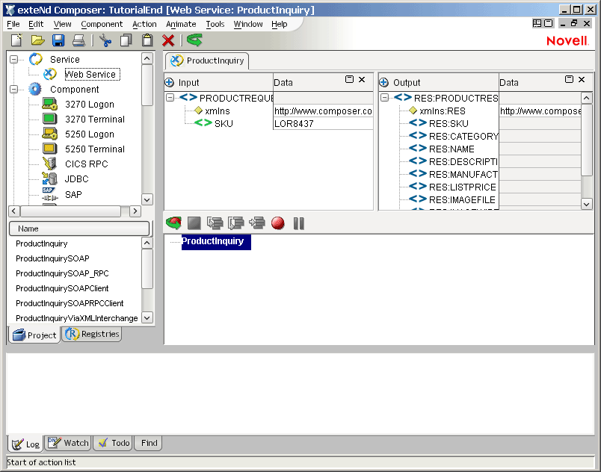
Task: Click the Paste clipboard icon
Action: pos(147,40)
